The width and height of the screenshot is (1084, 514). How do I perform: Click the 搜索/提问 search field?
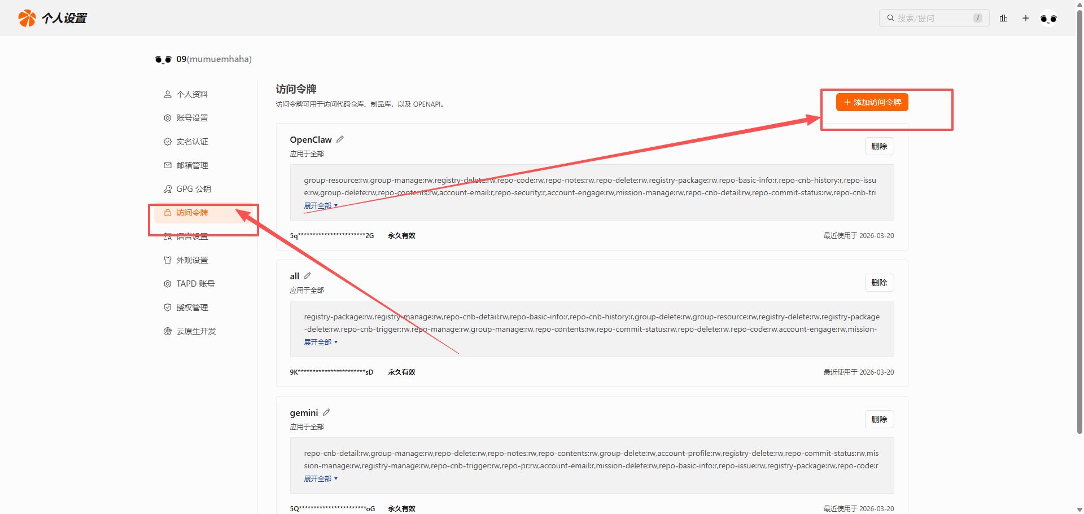(x=932, y=18)
